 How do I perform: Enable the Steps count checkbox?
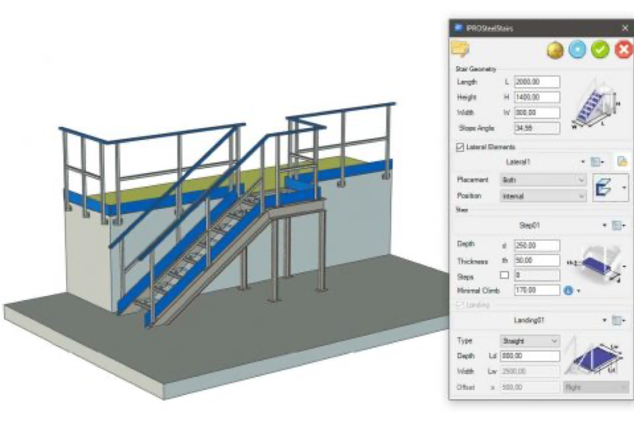pyautogui.click(x=504, y=275)
